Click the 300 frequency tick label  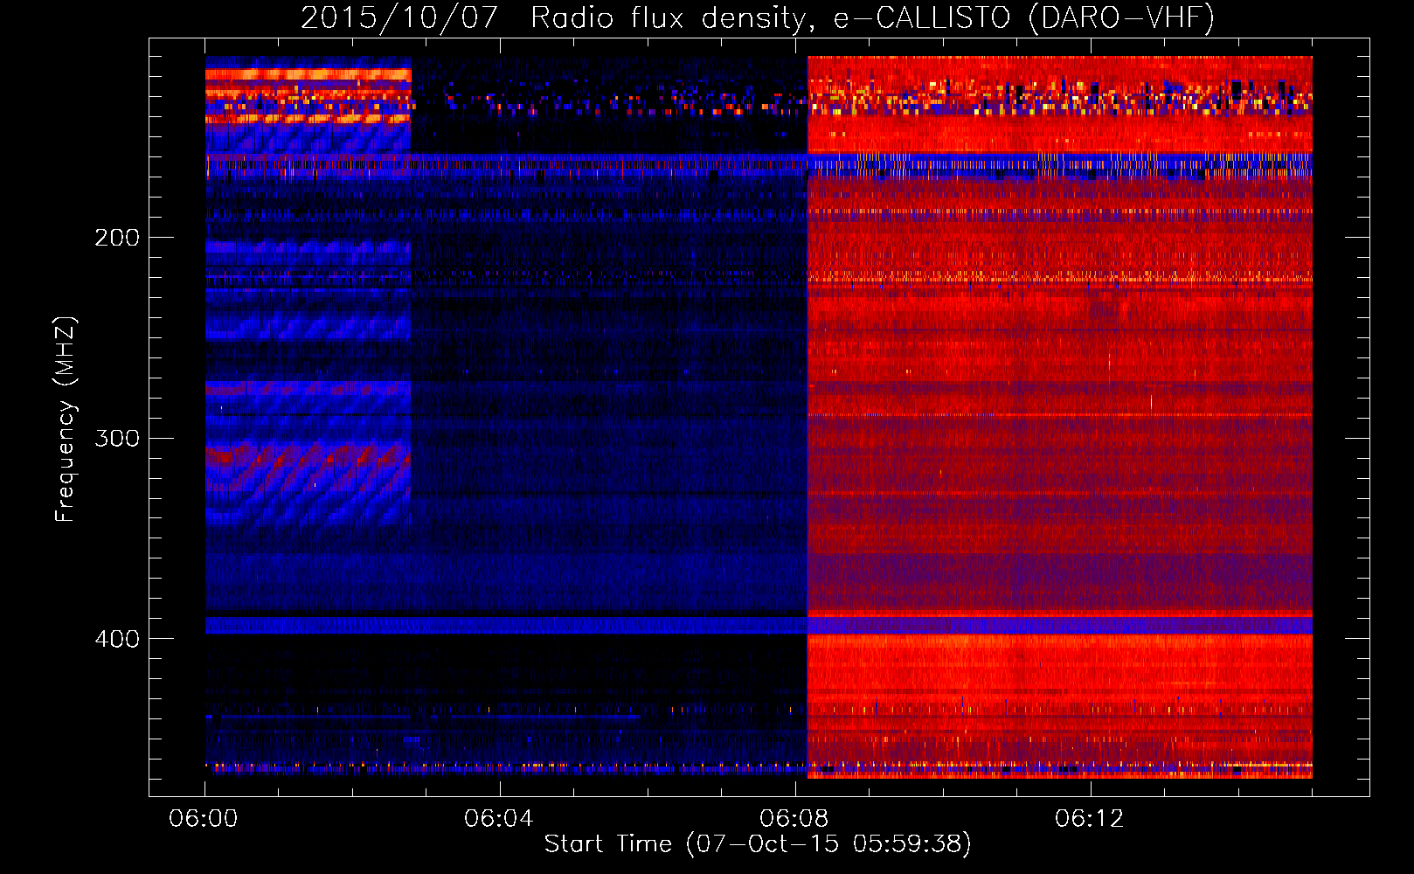pos(117,438)
